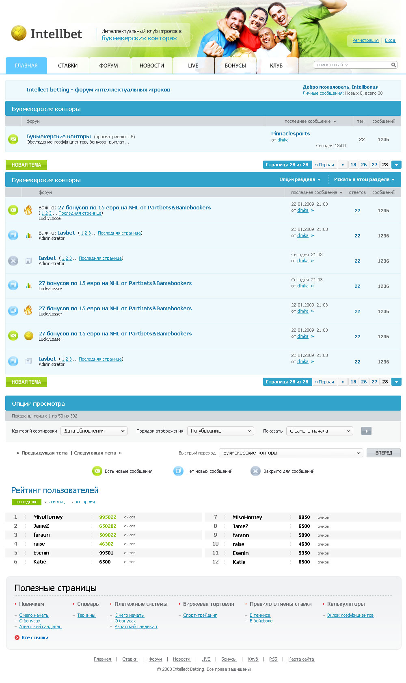Viewport: 406px width, 683px height.
Task: Open the КЛУБ tab
Action: point(276,65)
